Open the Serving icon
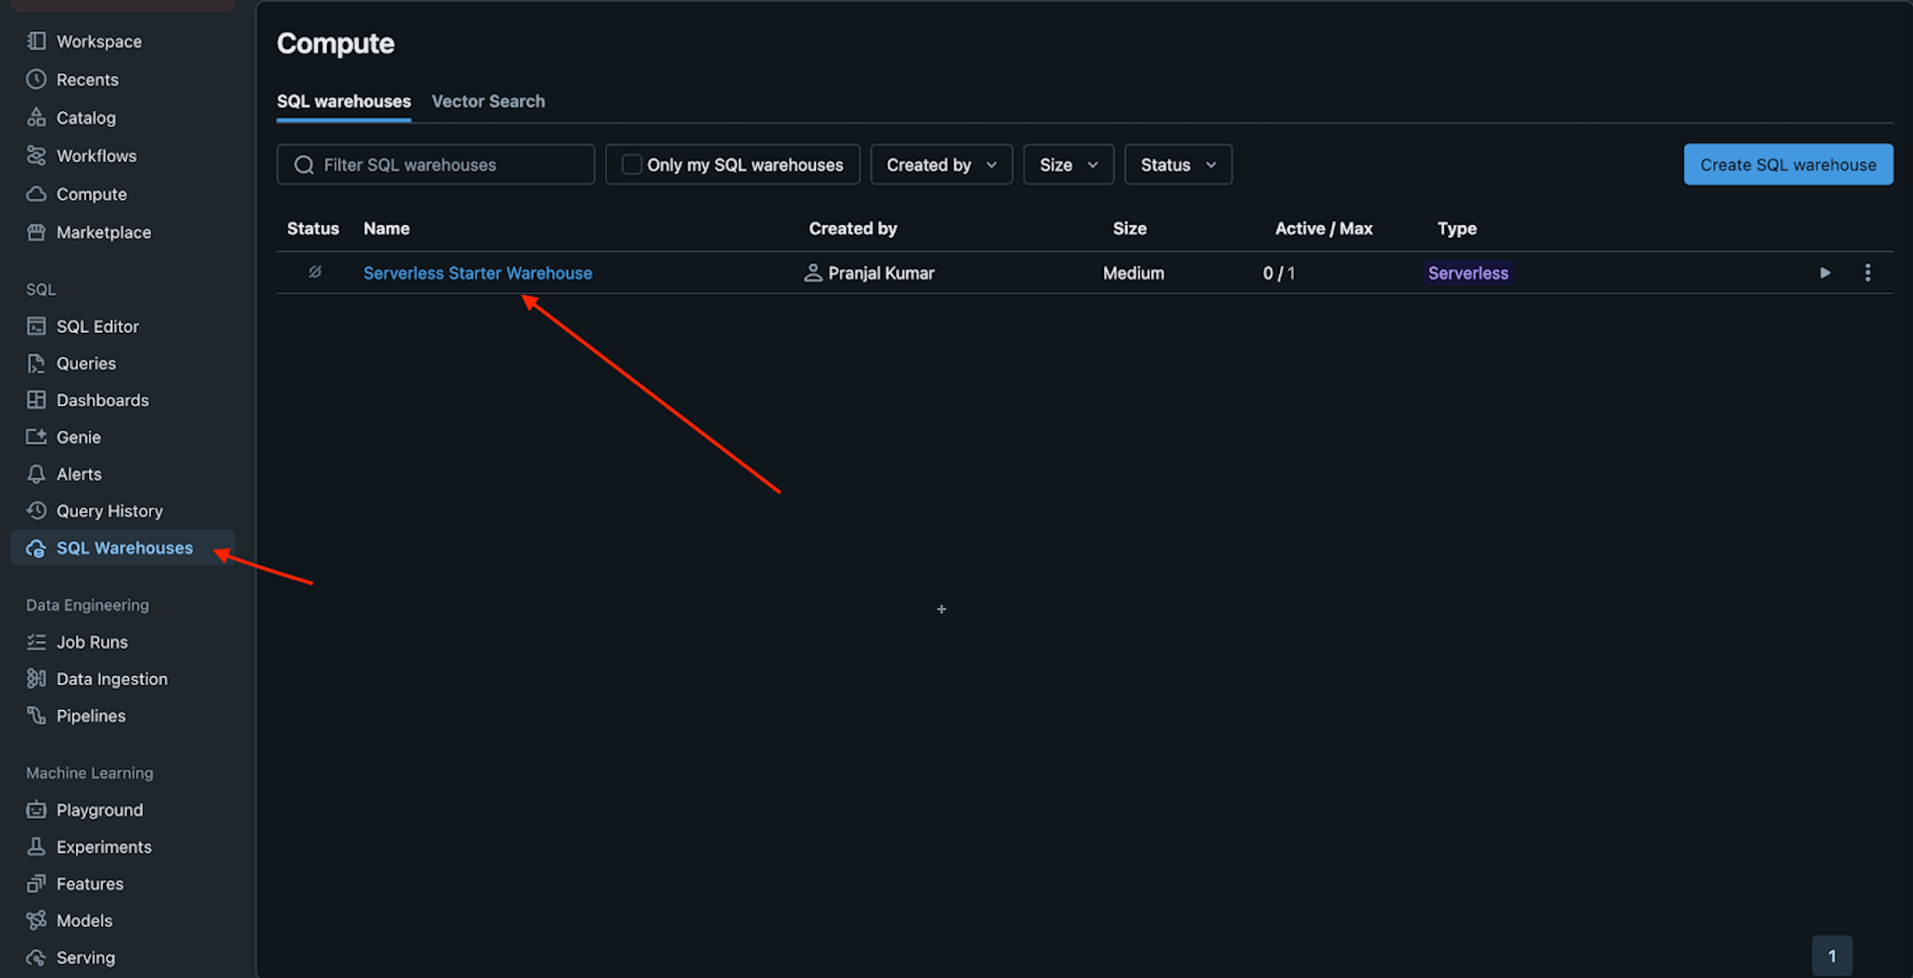The width and height of the screenshot is (1913, 978). (x=36, y=958)
